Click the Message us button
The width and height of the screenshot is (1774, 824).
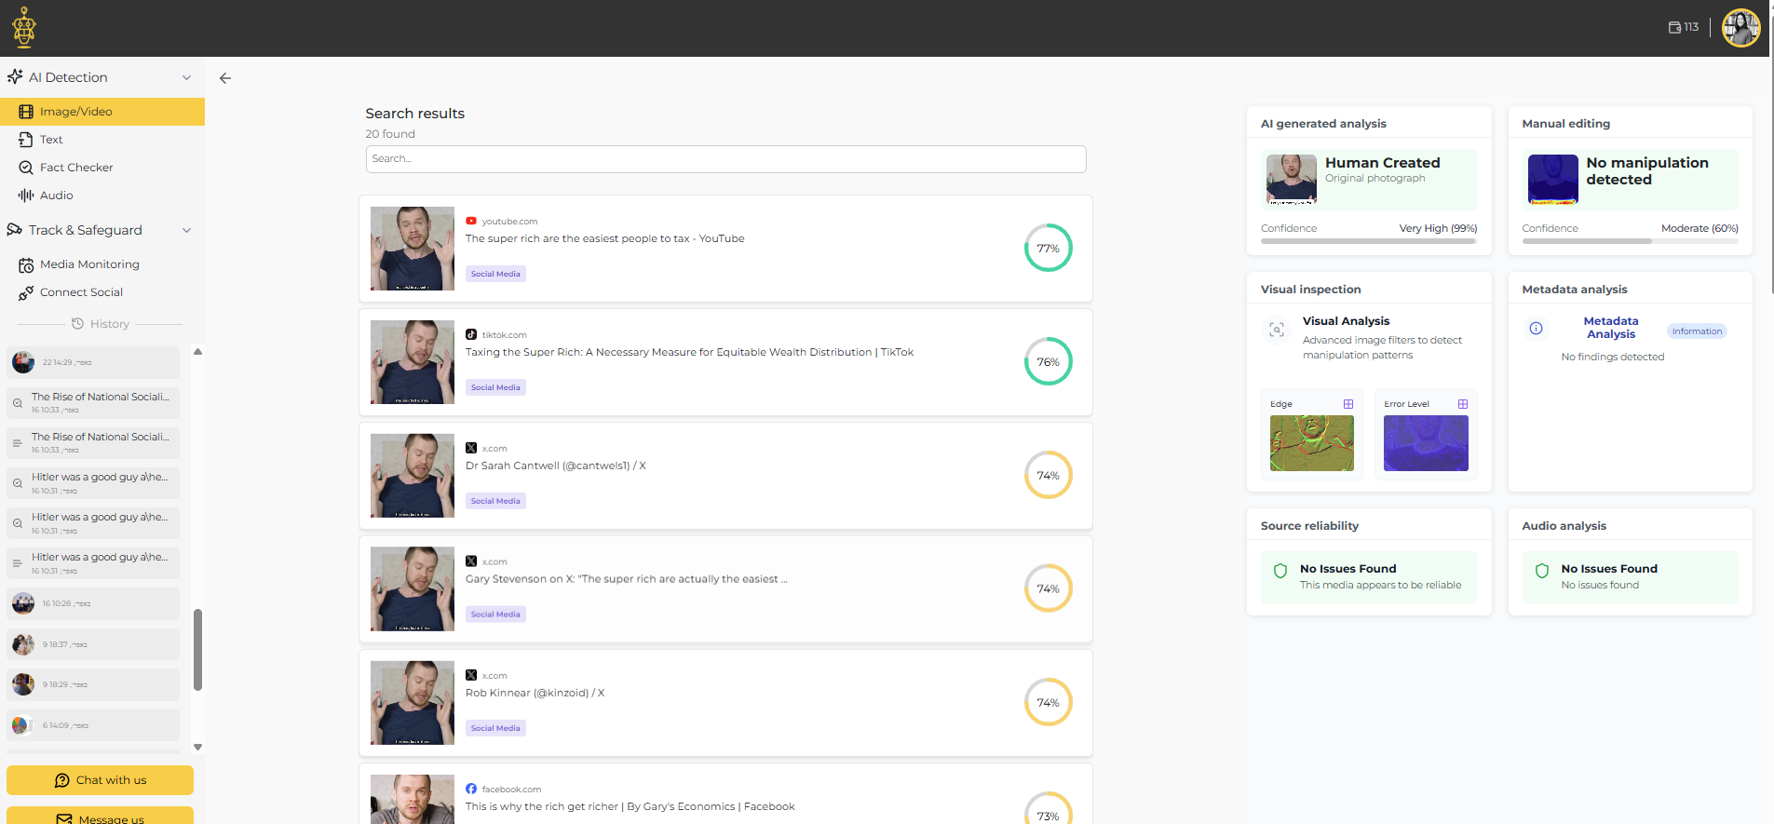100,816
